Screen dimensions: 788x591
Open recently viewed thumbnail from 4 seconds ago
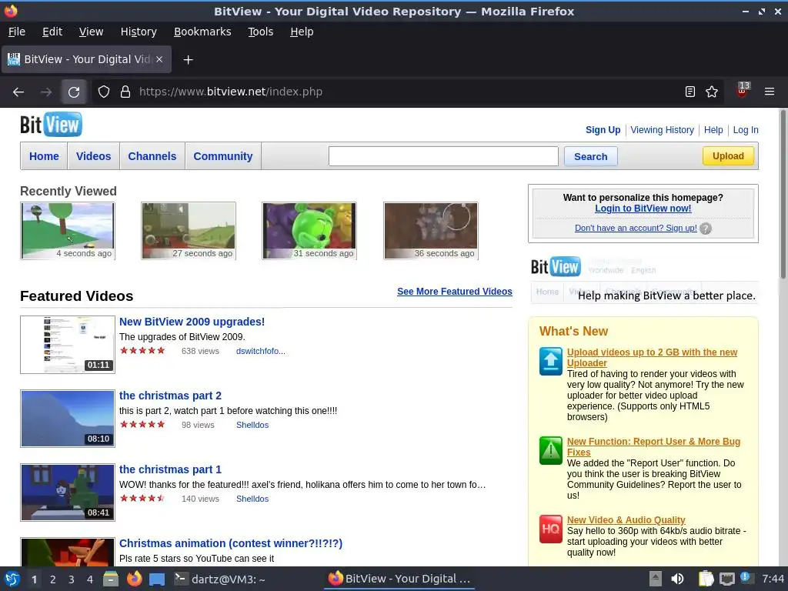(68, 231)
